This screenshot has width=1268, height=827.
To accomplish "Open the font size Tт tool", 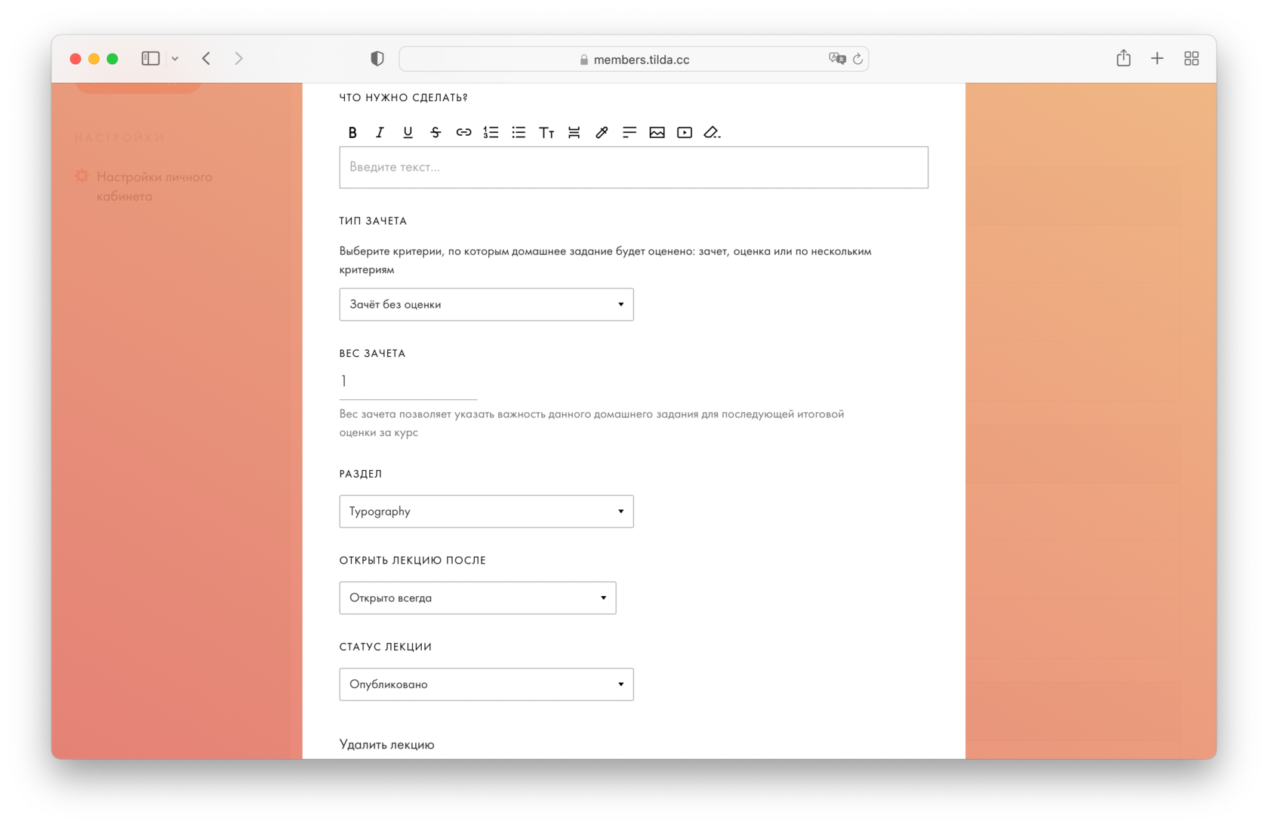I will [546, 133].
